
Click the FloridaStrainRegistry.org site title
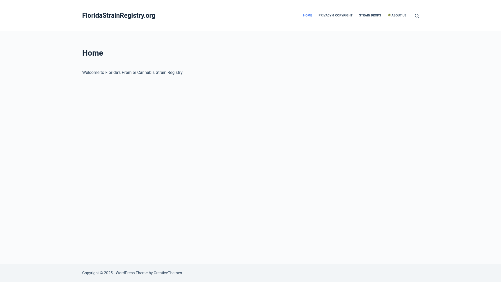(x=119, y=15)
